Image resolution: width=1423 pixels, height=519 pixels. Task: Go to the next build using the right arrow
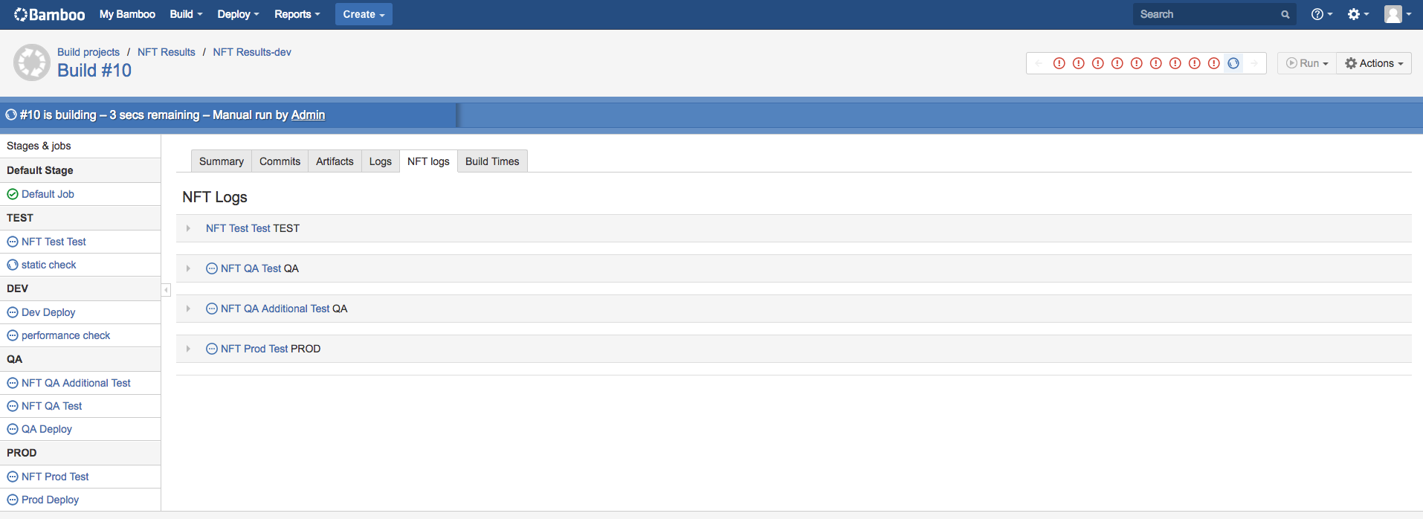pos(1254,63)
